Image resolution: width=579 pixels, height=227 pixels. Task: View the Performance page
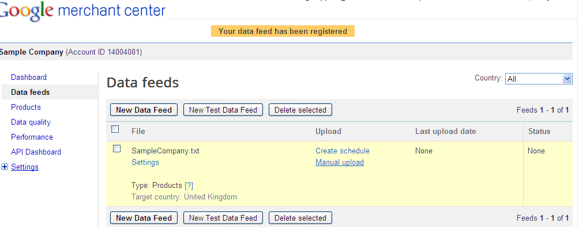click(32, 137)
